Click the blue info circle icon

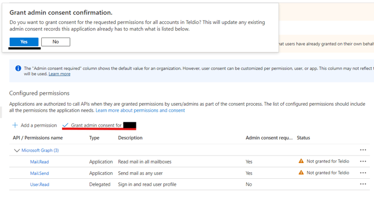click(x=18, y=68)
